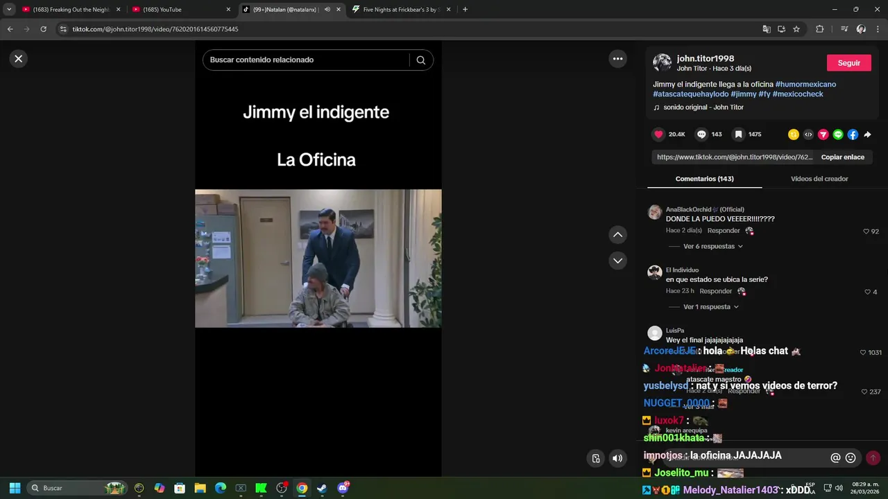Click the search magnifier icon in video search
This screenshot has height=499, width=888.
click(420, 60)
